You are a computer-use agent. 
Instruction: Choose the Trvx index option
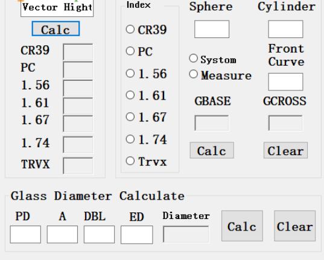tap(130, 161)
